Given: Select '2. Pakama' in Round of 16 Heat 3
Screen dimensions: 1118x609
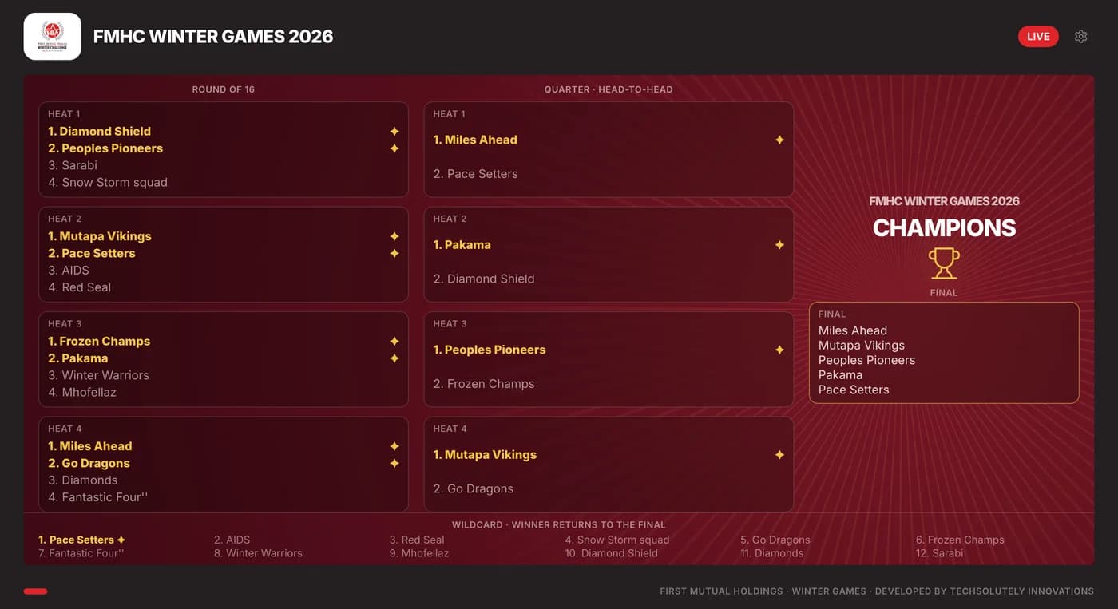Looking at the screenshot, I should tap(78, 358).
